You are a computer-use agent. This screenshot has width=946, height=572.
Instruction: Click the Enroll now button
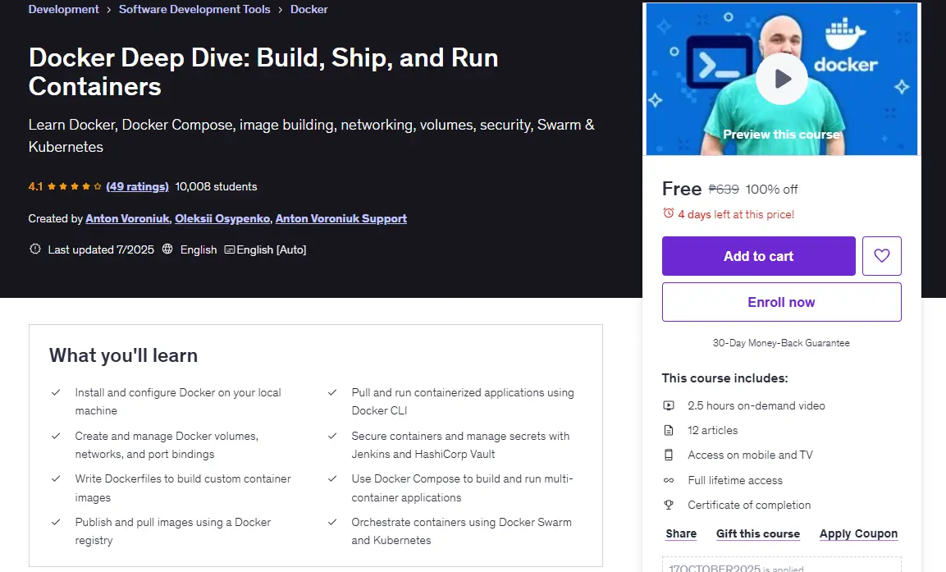781,302
